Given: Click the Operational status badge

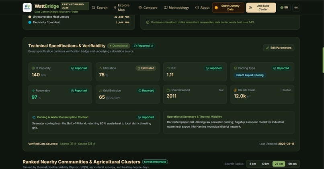Looking at the screenshot, I should coord(119,46).
